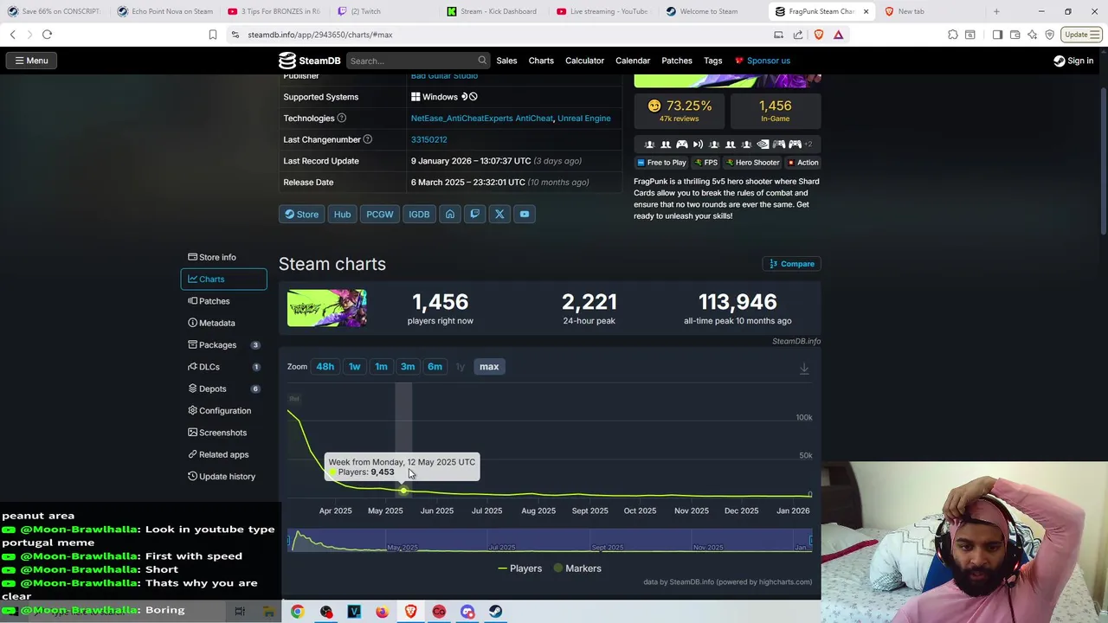Click the search magnifier icon in SteamDB search
Image resolution: width=1108 pixels, height=623 pixels.
pos(482,61)
